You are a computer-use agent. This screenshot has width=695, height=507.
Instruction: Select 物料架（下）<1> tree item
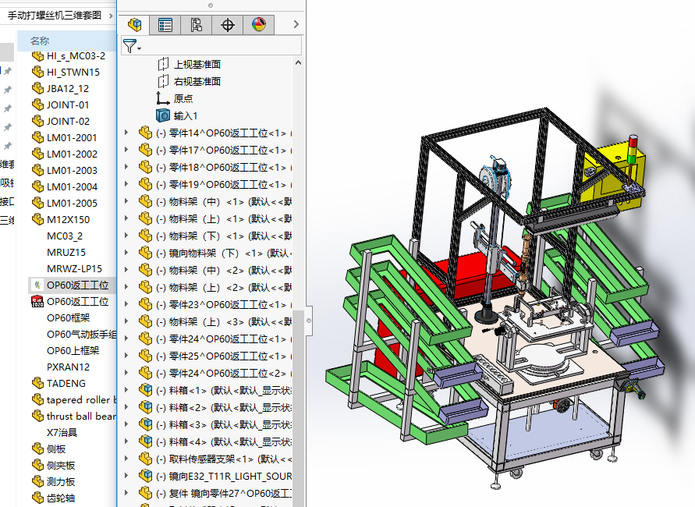pos(224,236)
